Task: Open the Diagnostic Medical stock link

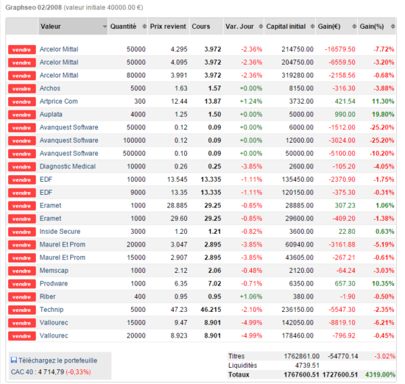Action: point(67,166)
